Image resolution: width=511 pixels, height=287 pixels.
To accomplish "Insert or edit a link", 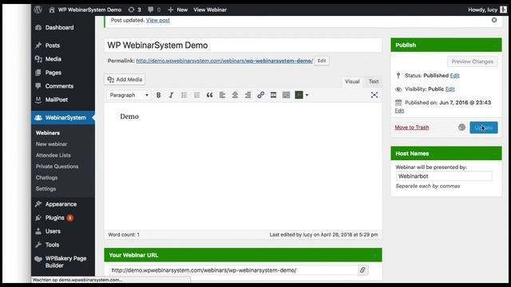I will click(260, 95).
